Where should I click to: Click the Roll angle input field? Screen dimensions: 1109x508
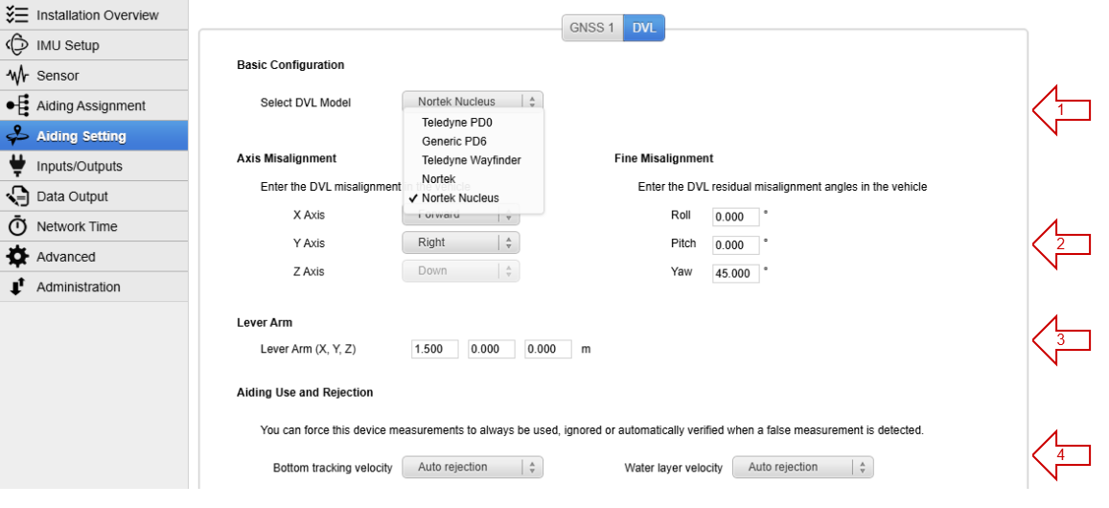(735, 217)
